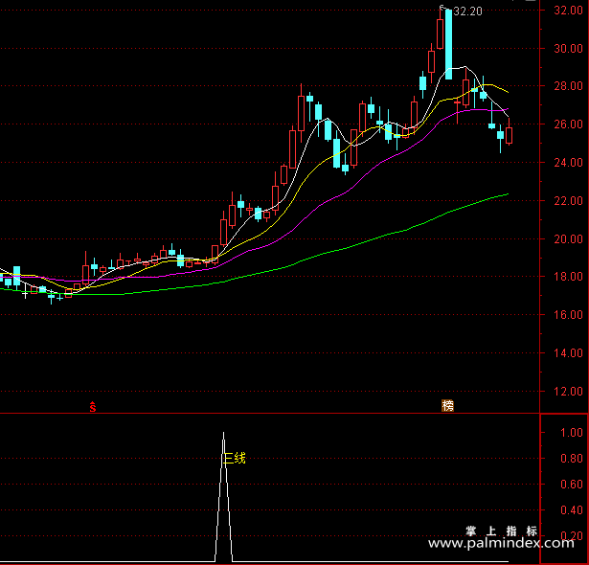The image size is (589, 565).
Task: Select the 32.20 peak price label
Action: (467, 11)
